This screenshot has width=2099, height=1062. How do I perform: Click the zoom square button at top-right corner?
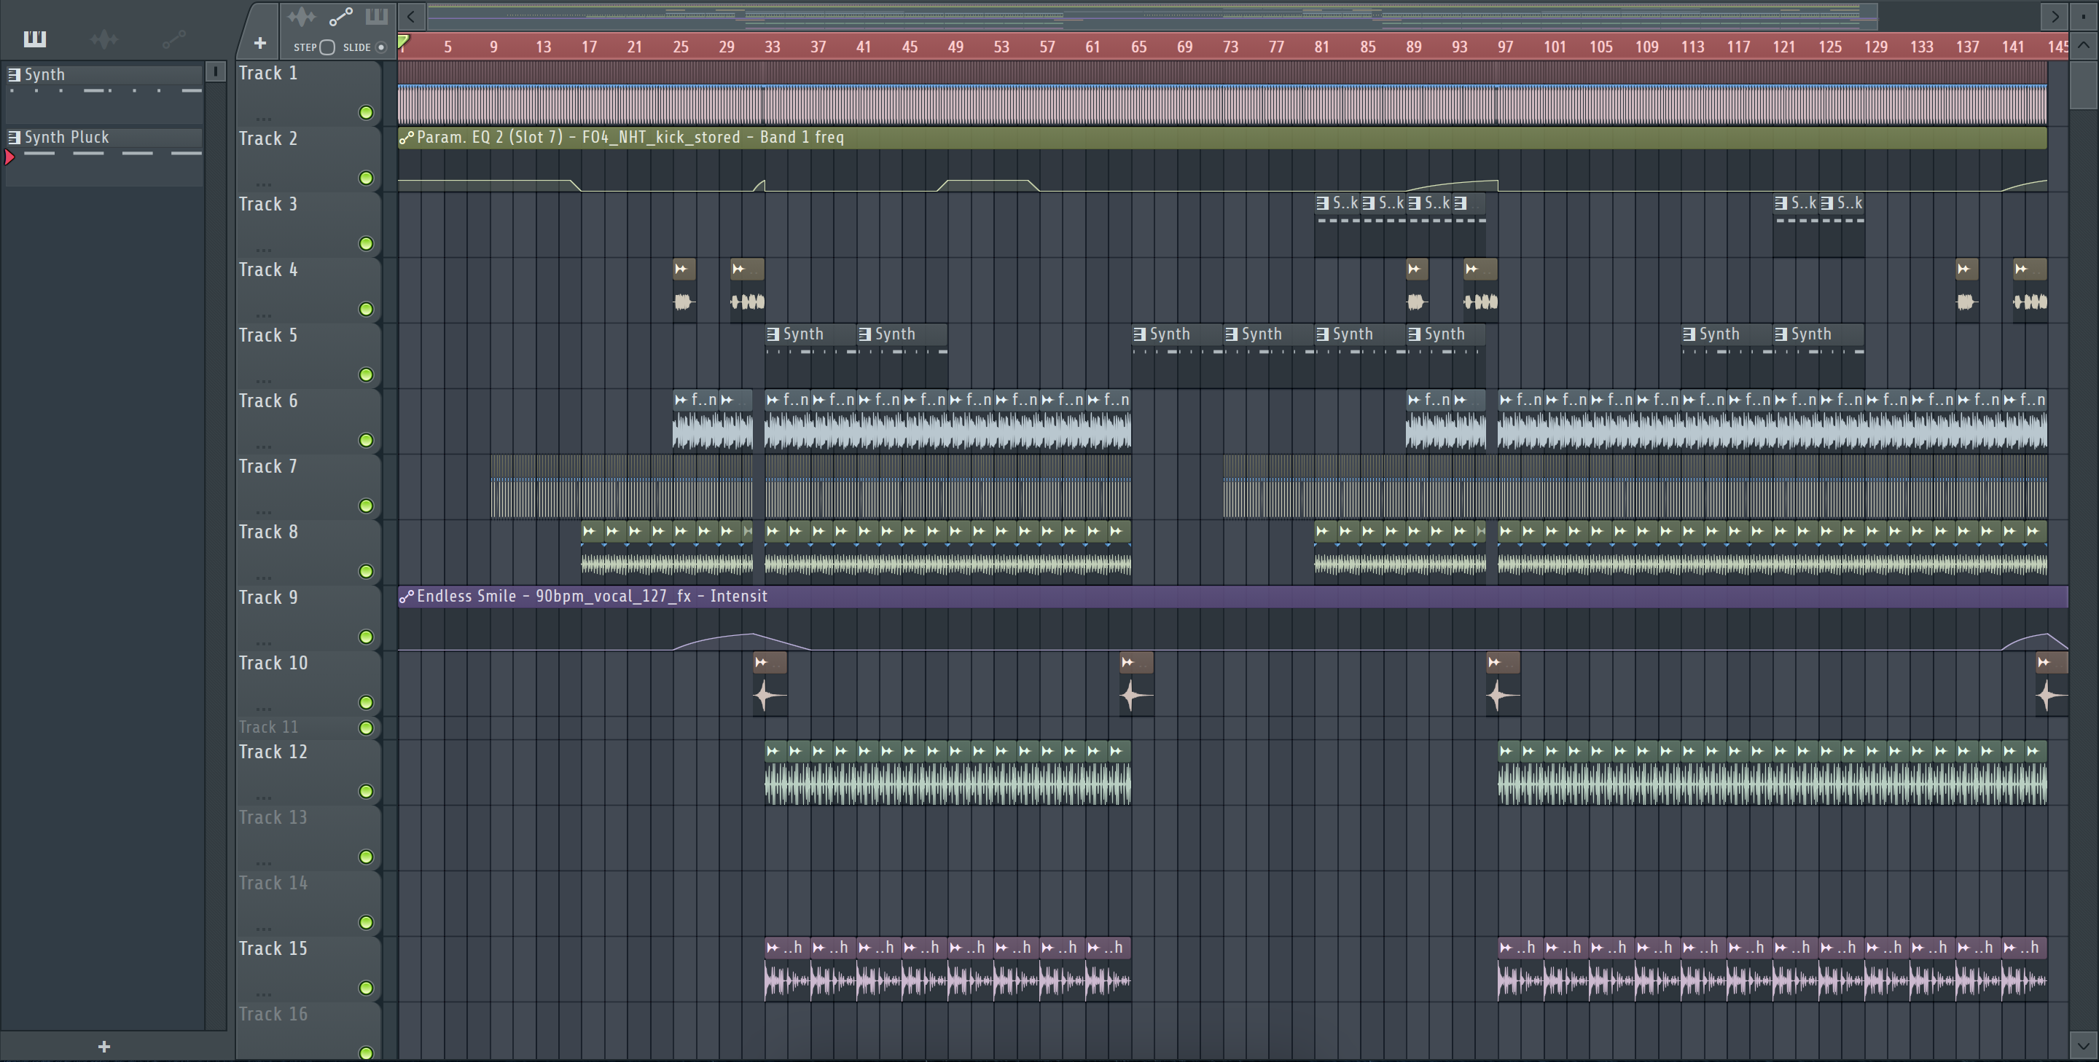click(2084, 15)
